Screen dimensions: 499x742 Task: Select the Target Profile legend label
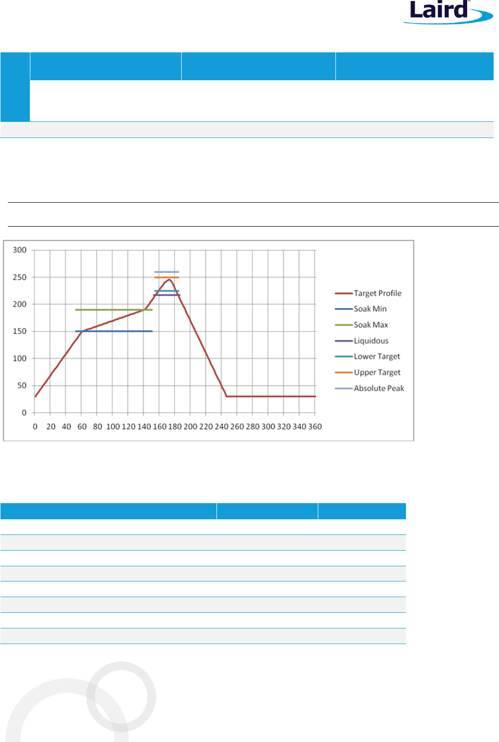[x=378, y=293]
